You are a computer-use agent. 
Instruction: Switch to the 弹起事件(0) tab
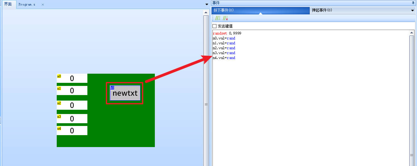point(322,10)
